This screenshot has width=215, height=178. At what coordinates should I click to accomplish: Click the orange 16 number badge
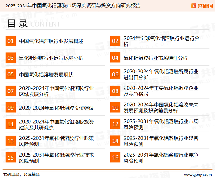click(x=115, y=157)
